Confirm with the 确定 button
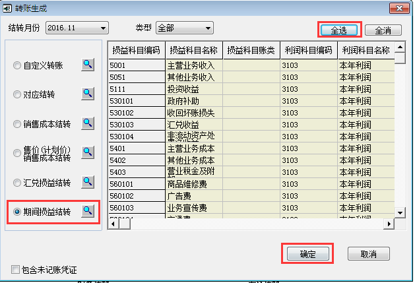The image size is (415, 283). click(307, 254)
